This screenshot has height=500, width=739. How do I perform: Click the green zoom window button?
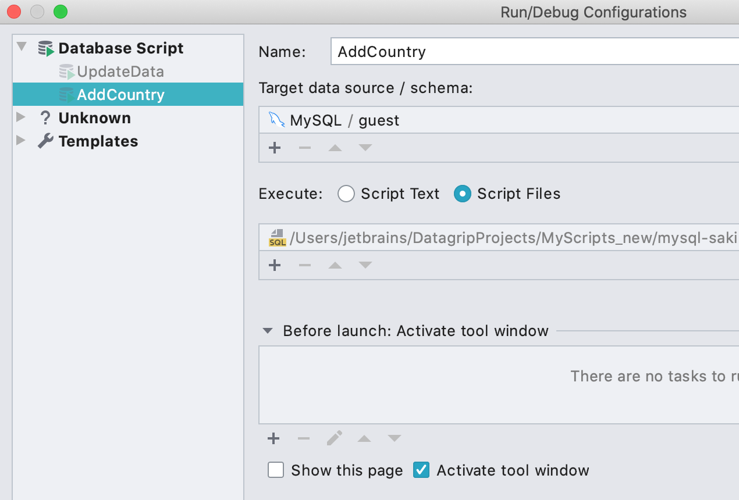click(61, 11)
